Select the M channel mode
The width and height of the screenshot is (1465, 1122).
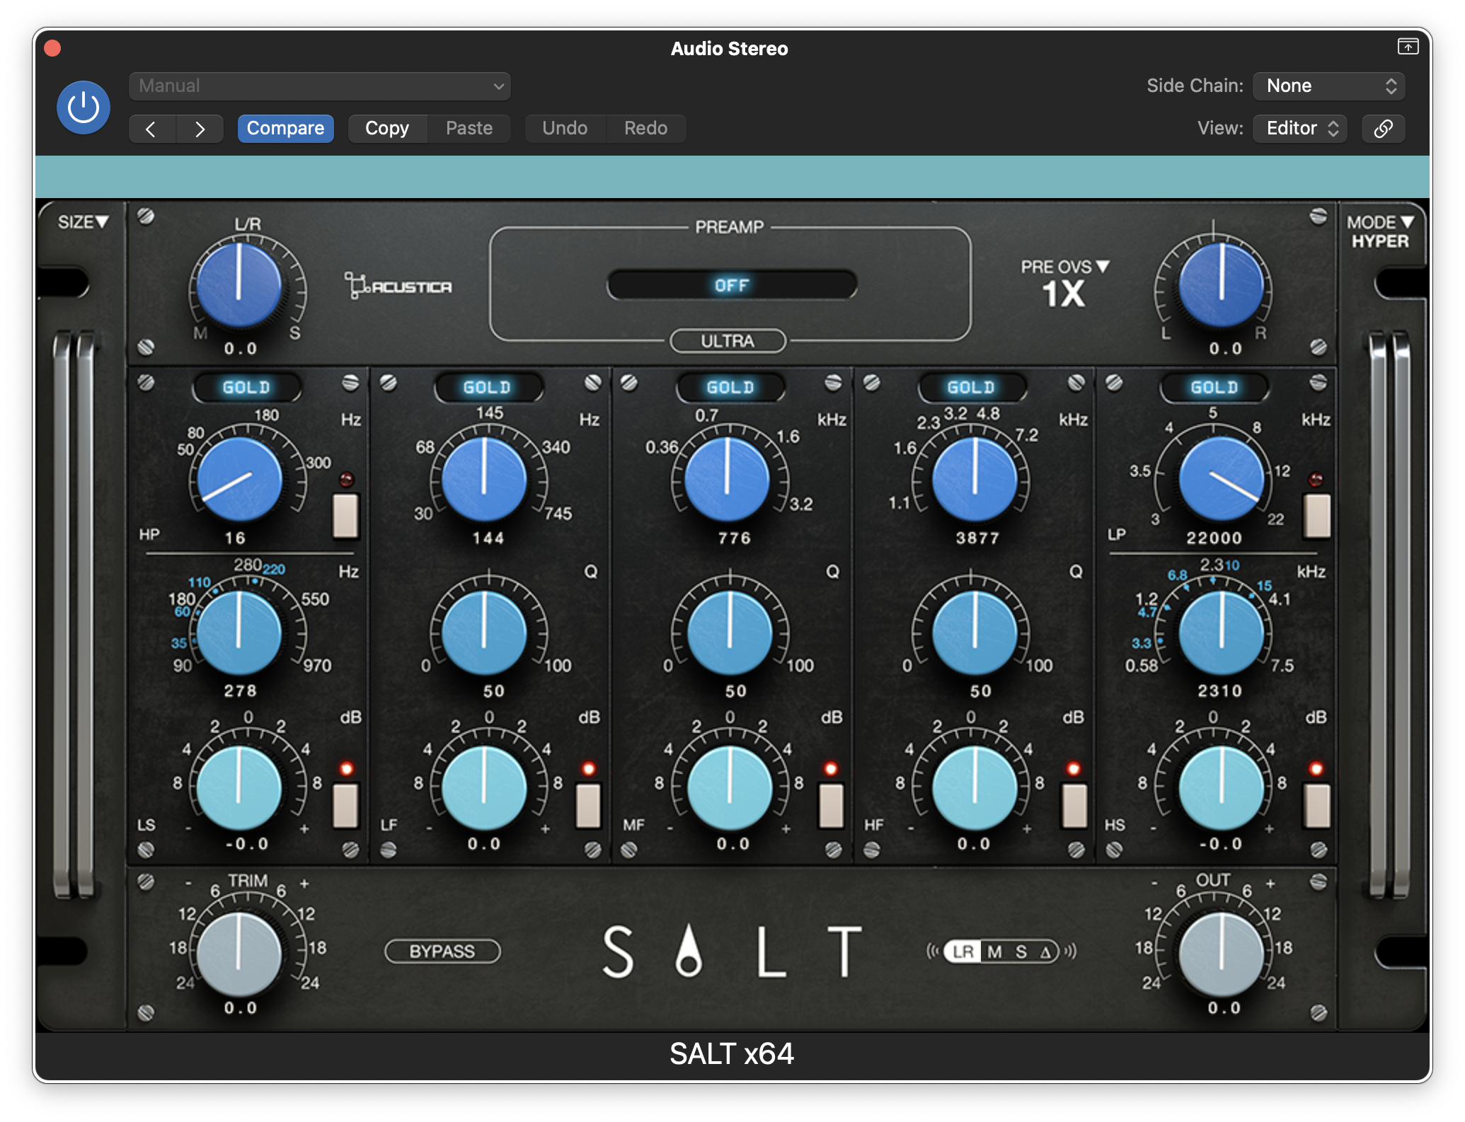point(994,952)
